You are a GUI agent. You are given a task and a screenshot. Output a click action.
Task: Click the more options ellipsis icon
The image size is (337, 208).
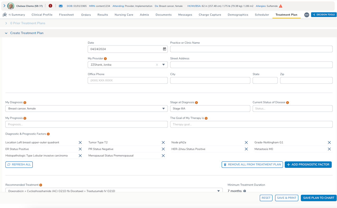pyautogui.click(x=306, y=15)
